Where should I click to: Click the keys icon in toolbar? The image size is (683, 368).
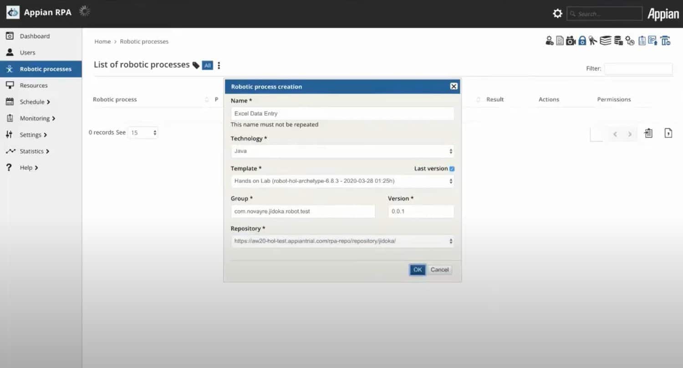click(593, 40)
